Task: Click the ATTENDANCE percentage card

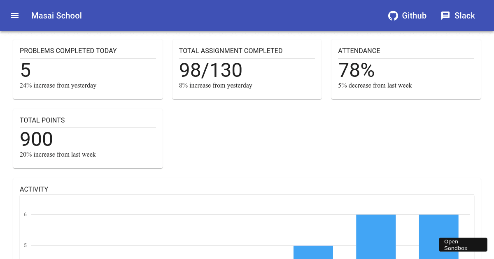Action: [406, 69]
